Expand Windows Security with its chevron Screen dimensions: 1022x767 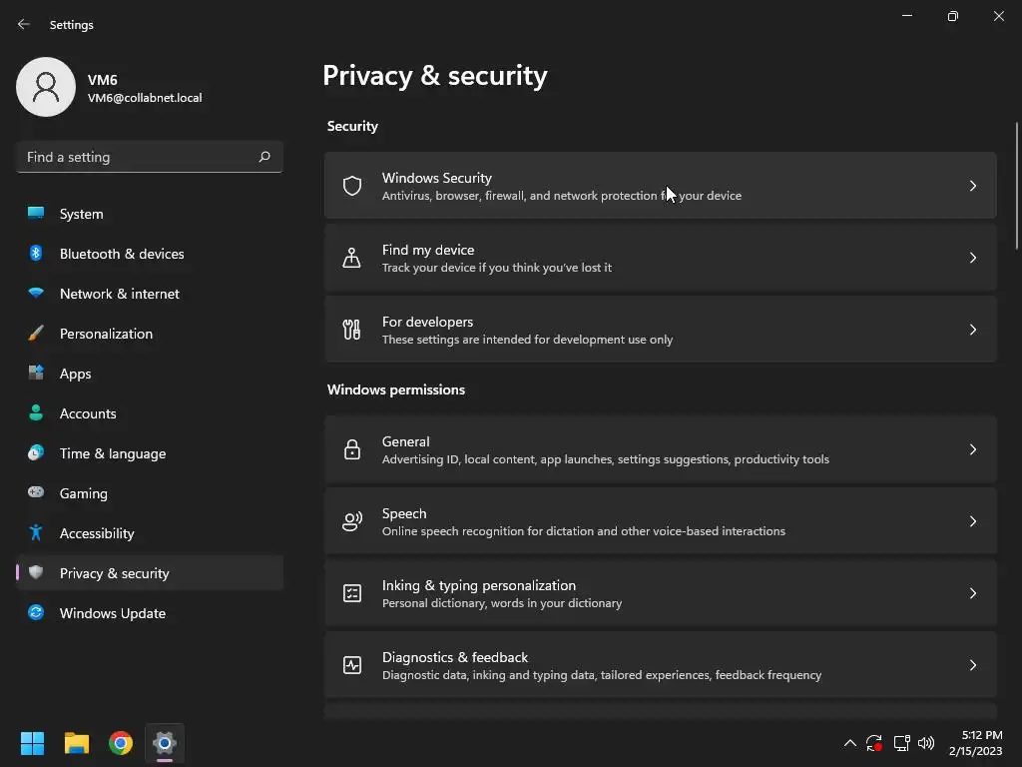tap(973, 186)
